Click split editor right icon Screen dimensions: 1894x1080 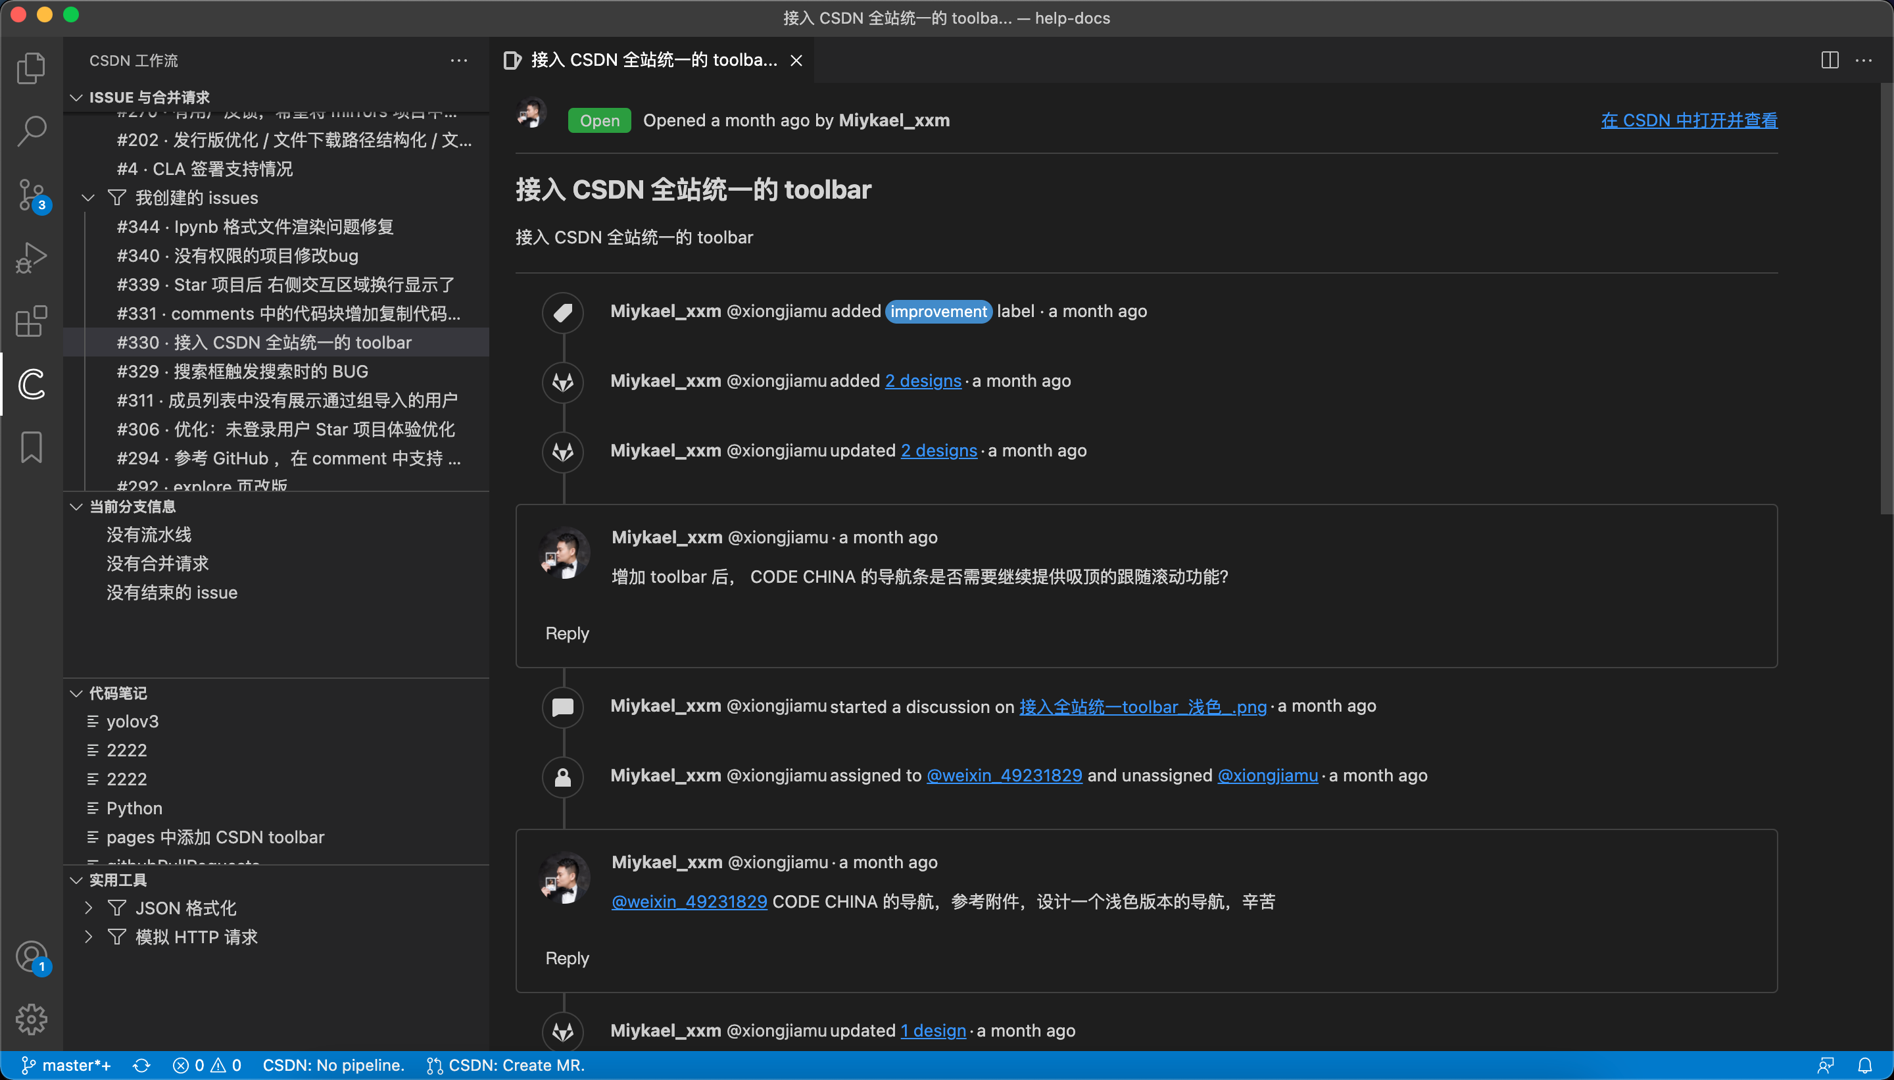(1830, 60)
